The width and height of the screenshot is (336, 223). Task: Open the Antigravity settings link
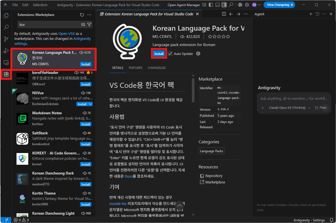click(53, 41)
